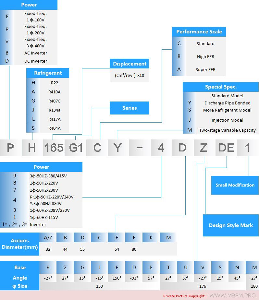This screenshot has width=259, height=300.
Task: Click the blue "Series" label box
Action: coord(129,108)
